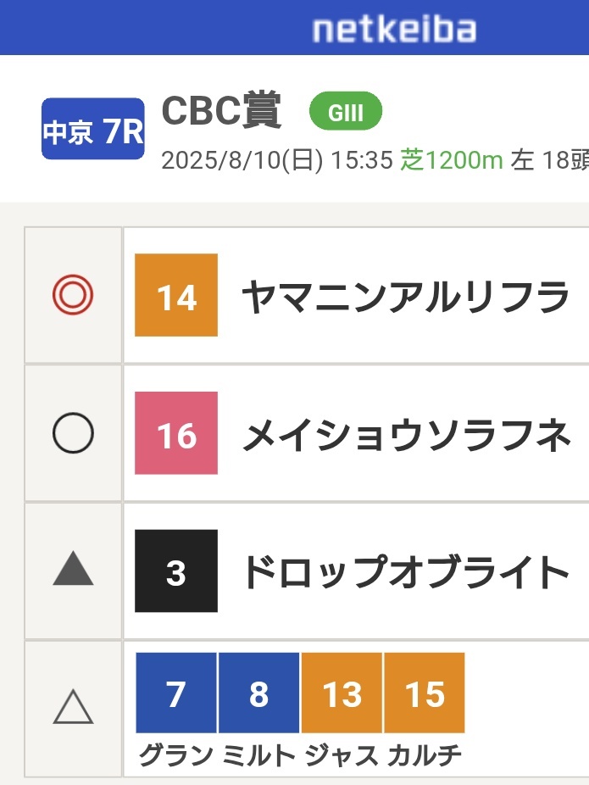Viewport: 589px width, 785px height.
Task: Click the race date 2025/8/10(日) 15:35
Action: 277,161
